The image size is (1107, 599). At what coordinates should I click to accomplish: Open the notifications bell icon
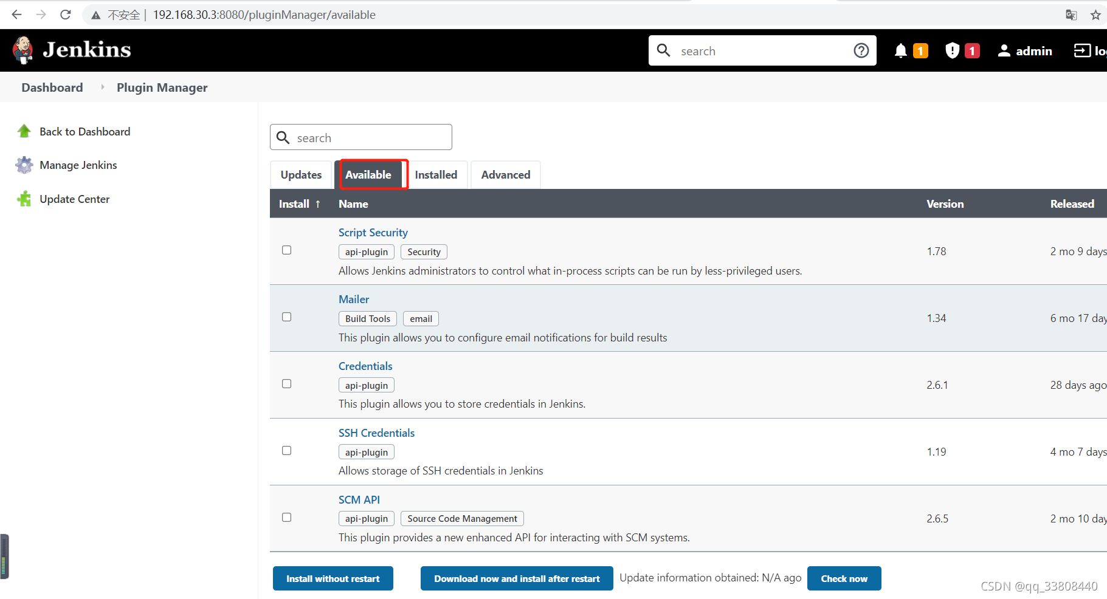901,51
